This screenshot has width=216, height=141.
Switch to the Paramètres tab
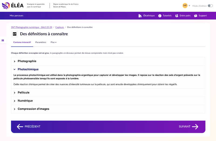coord(41,42)
